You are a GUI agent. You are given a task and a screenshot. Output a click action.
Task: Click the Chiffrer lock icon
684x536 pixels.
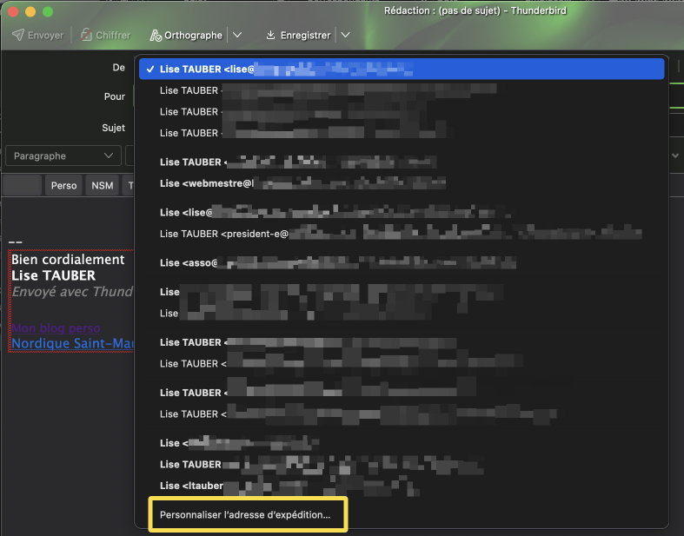coord(87,35)
